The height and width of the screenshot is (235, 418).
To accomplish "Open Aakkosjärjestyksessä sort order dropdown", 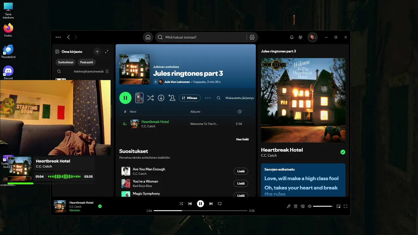I will point(91,71).
